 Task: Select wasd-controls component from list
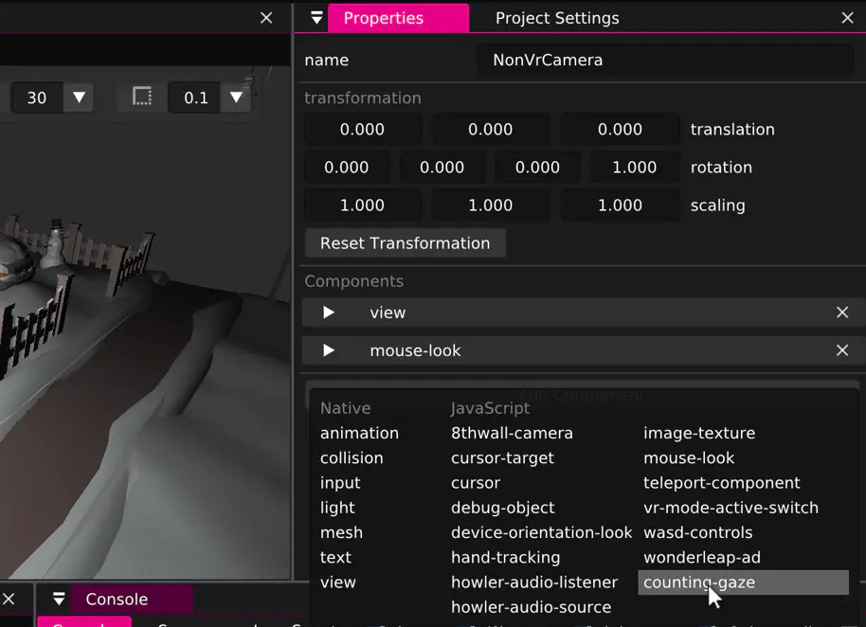[697, 532]
